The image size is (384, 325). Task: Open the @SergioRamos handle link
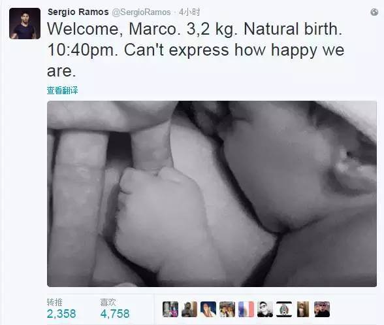141,12
